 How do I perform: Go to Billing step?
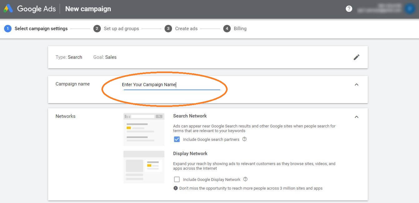click(x=240, y=29)
